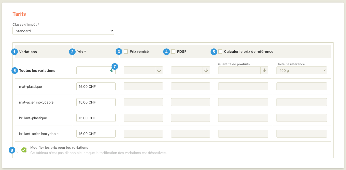Open the Unité de référence 100 g dropdown

(302, 71)
